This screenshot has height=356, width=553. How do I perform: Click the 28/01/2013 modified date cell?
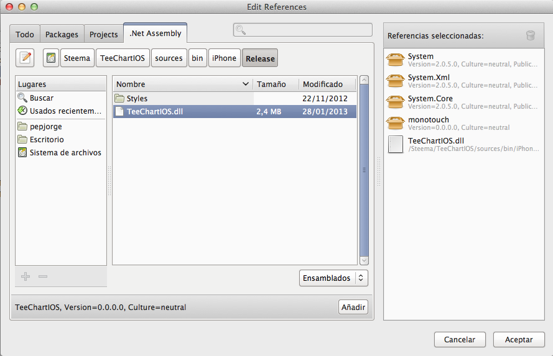[325, 112]
